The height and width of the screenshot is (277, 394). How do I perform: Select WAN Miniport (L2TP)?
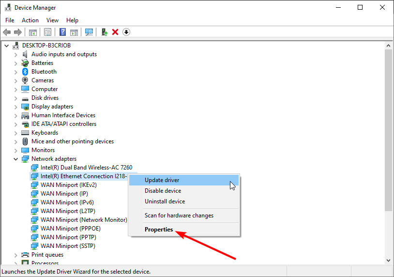[x=68, y=211]
